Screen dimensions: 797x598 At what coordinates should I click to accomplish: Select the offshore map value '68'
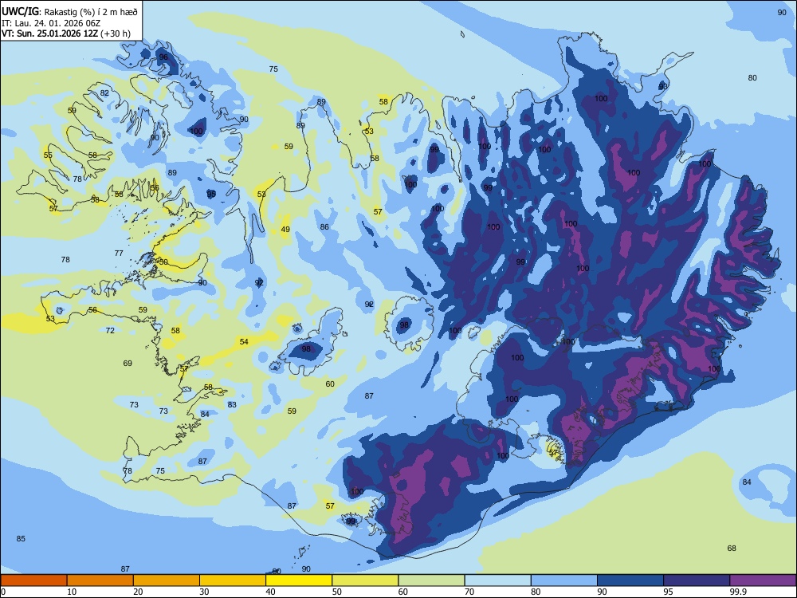pyautogui.click(x=732, y=549)
